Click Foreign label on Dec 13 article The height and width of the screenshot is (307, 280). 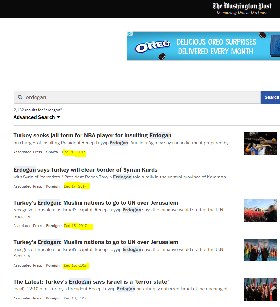coord(53,298)
